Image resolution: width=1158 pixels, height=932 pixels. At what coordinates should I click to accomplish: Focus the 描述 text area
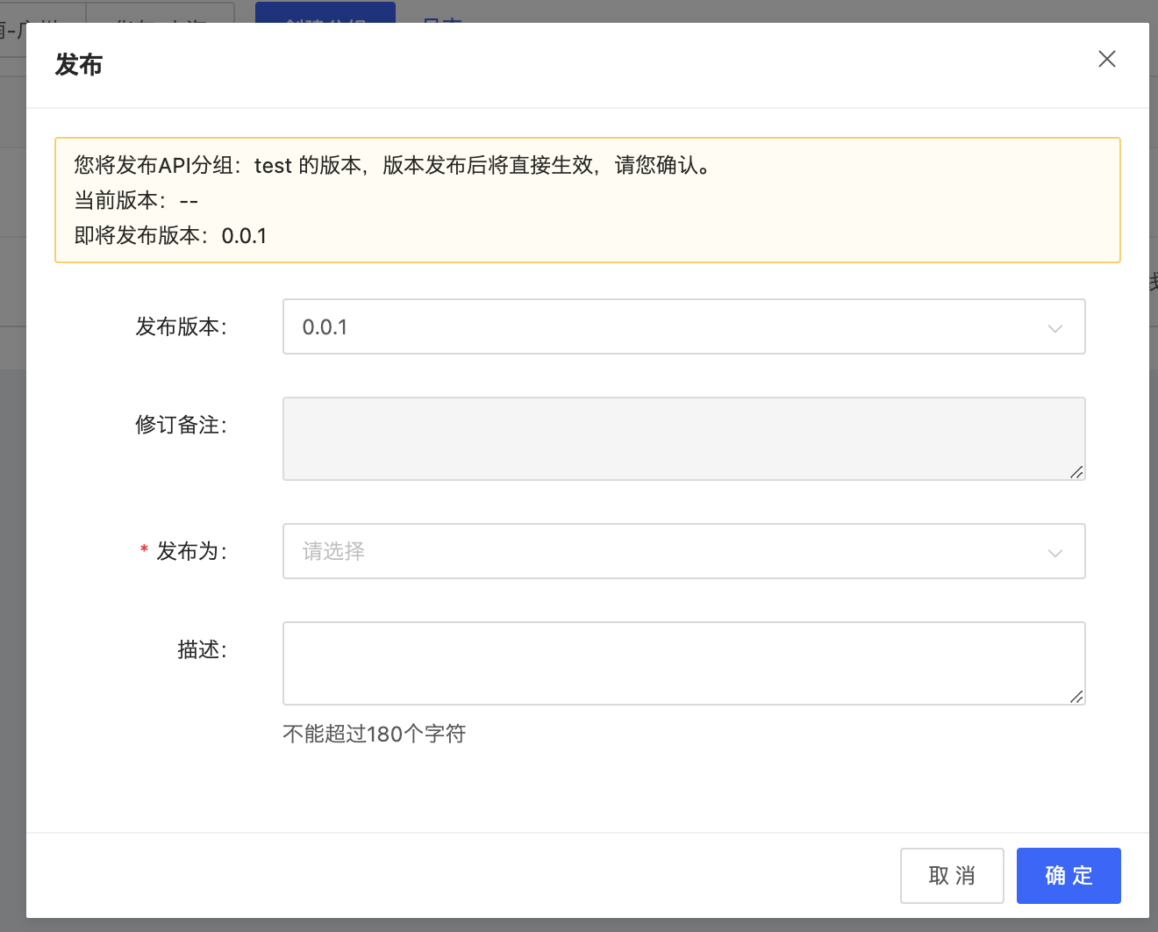pos(683,663)
